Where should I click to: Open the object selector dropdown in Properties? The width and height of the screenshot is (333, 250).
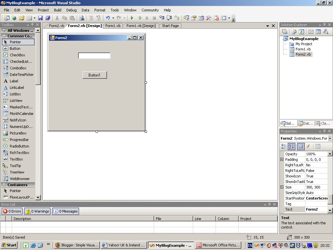[329, 138]
